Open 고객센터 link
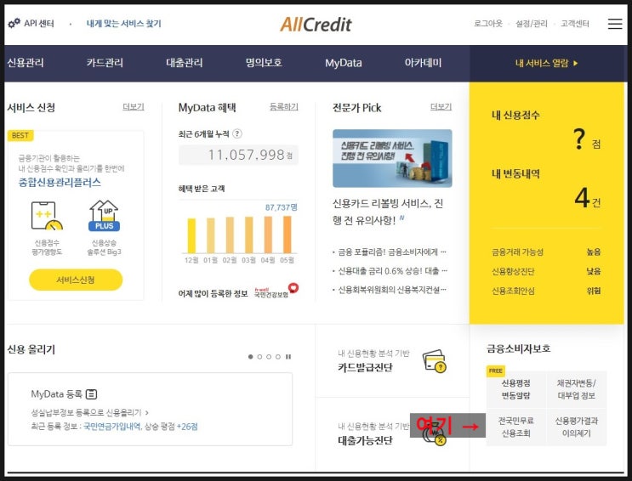Image resolution: width=632 pixels, height=481 pixels. point(575,23)
